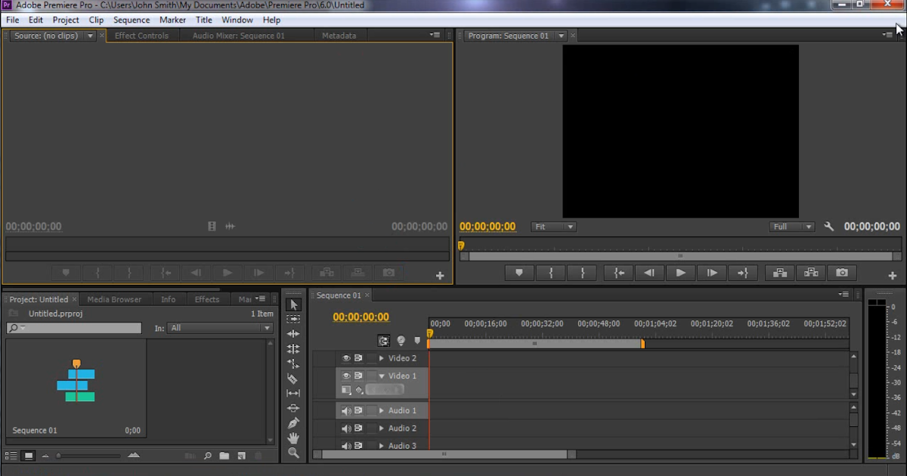Open the Sequence menu

[x=132, y=20]
